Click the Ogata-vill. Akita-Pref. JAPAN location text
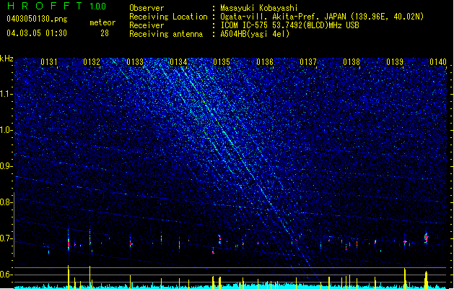The width and height of the screenshot is (454, 289). [322, 17]
